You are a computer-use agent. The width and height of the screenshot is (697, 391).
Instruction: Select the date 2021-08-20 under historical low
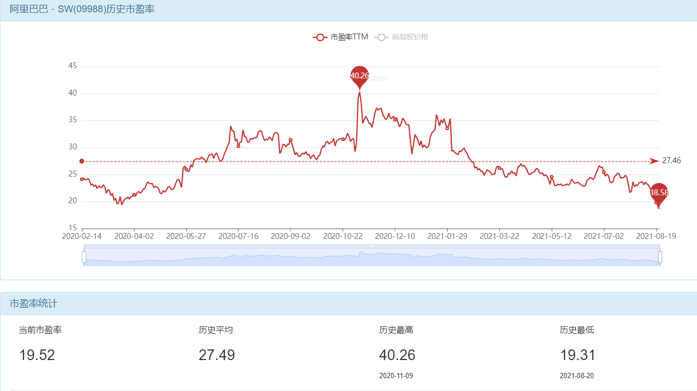(577, 376)
